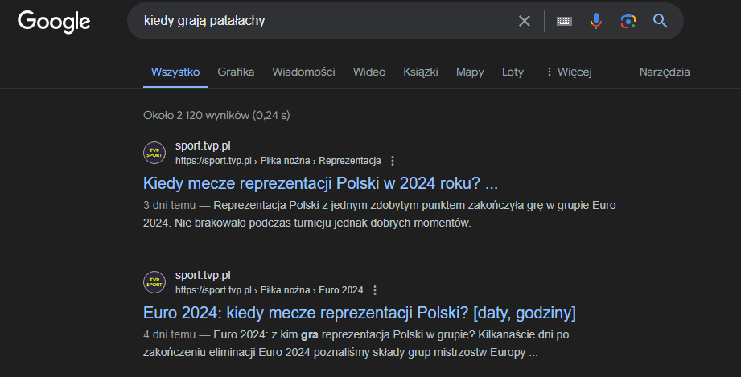Select the Wszystko tab
This screenshot has height=377, width=741.
(175, 72)
